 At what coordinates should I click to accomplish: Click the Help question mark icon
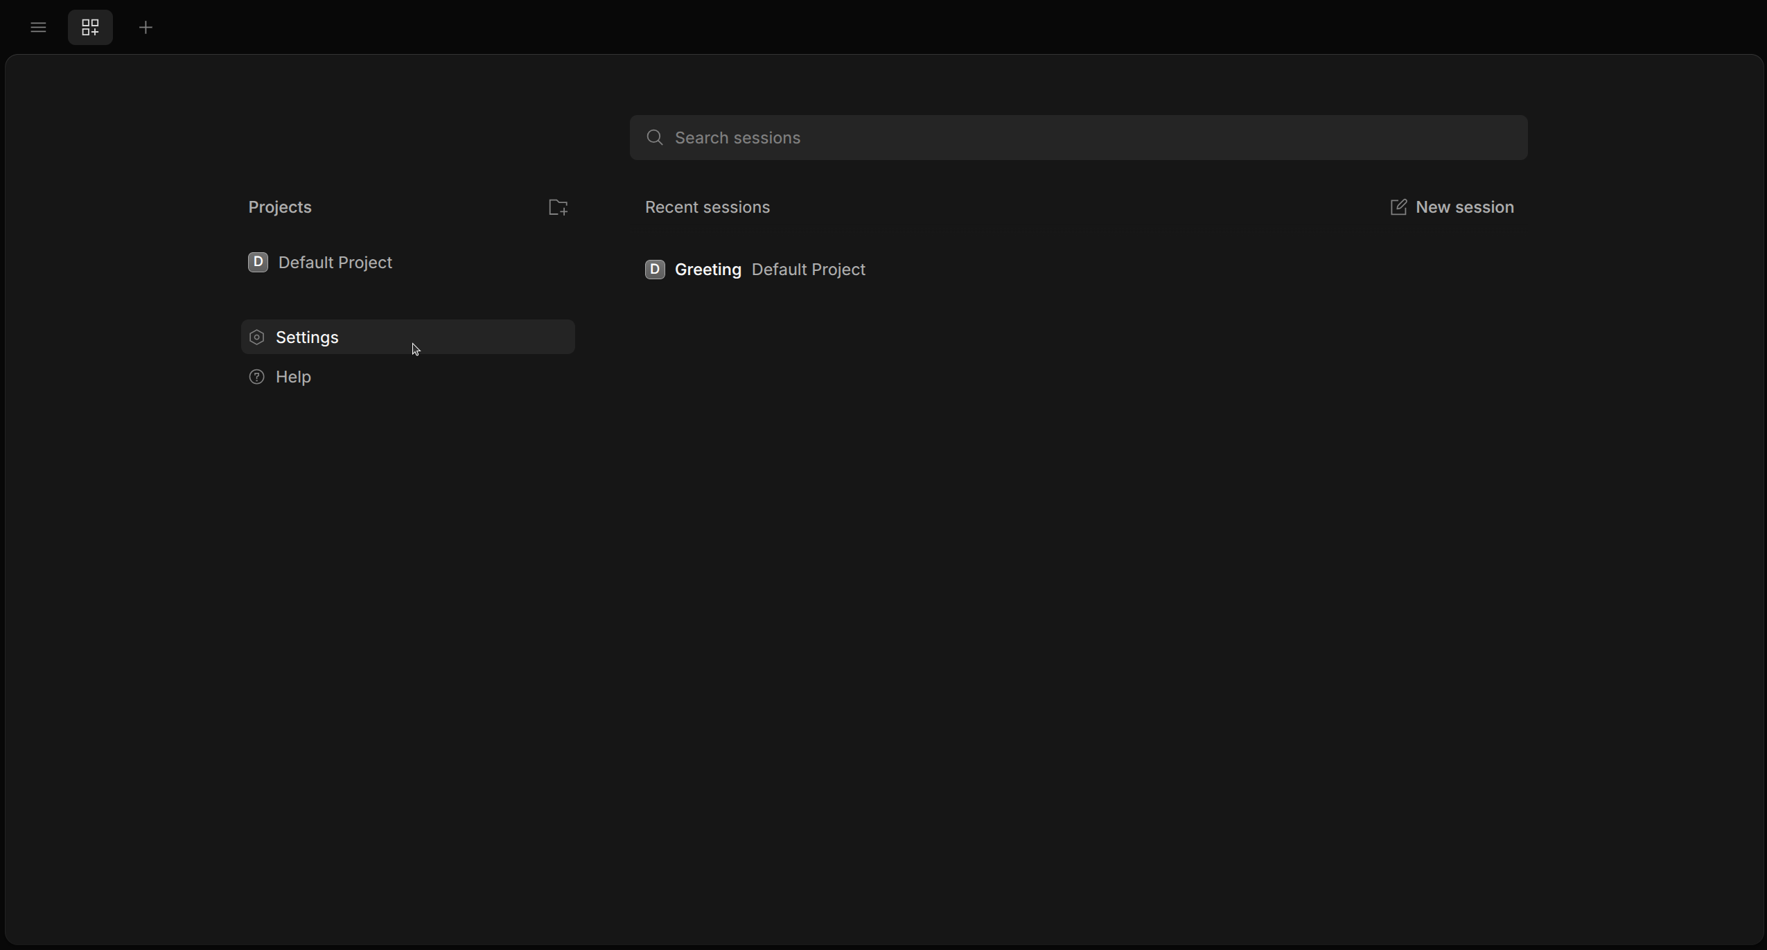pos(257,377)
